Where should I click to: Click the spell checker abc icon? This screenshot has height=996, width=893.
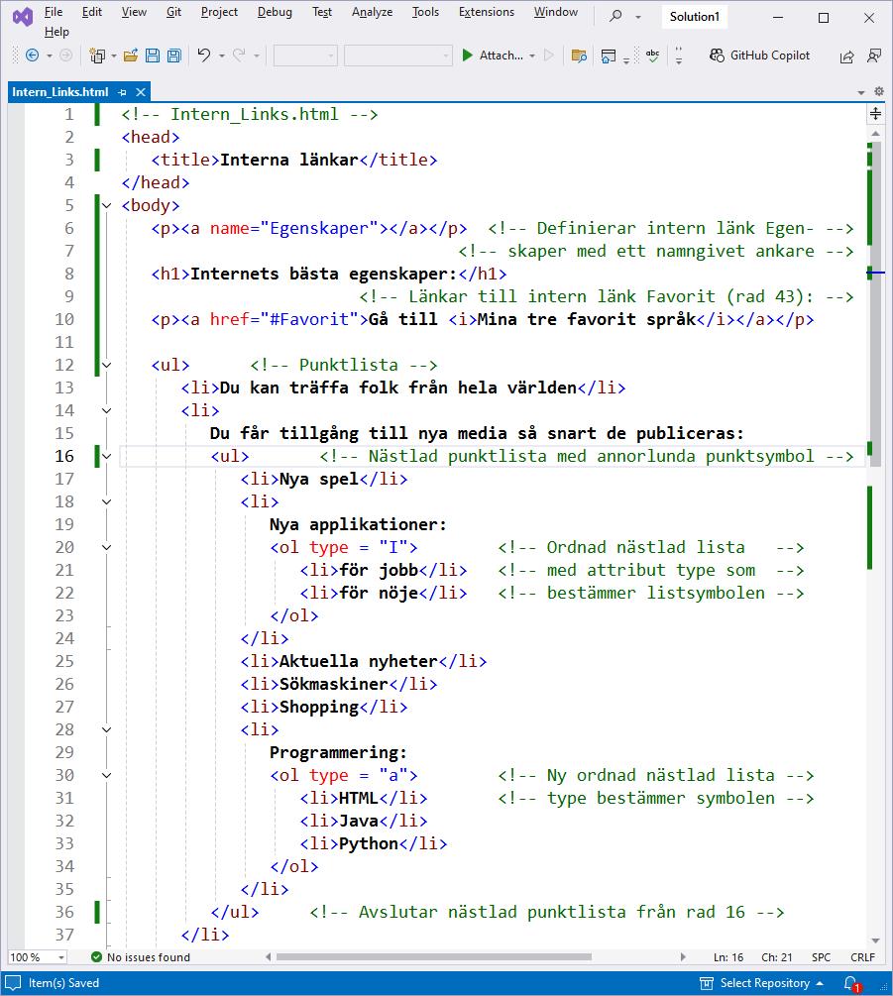point(652,55)
